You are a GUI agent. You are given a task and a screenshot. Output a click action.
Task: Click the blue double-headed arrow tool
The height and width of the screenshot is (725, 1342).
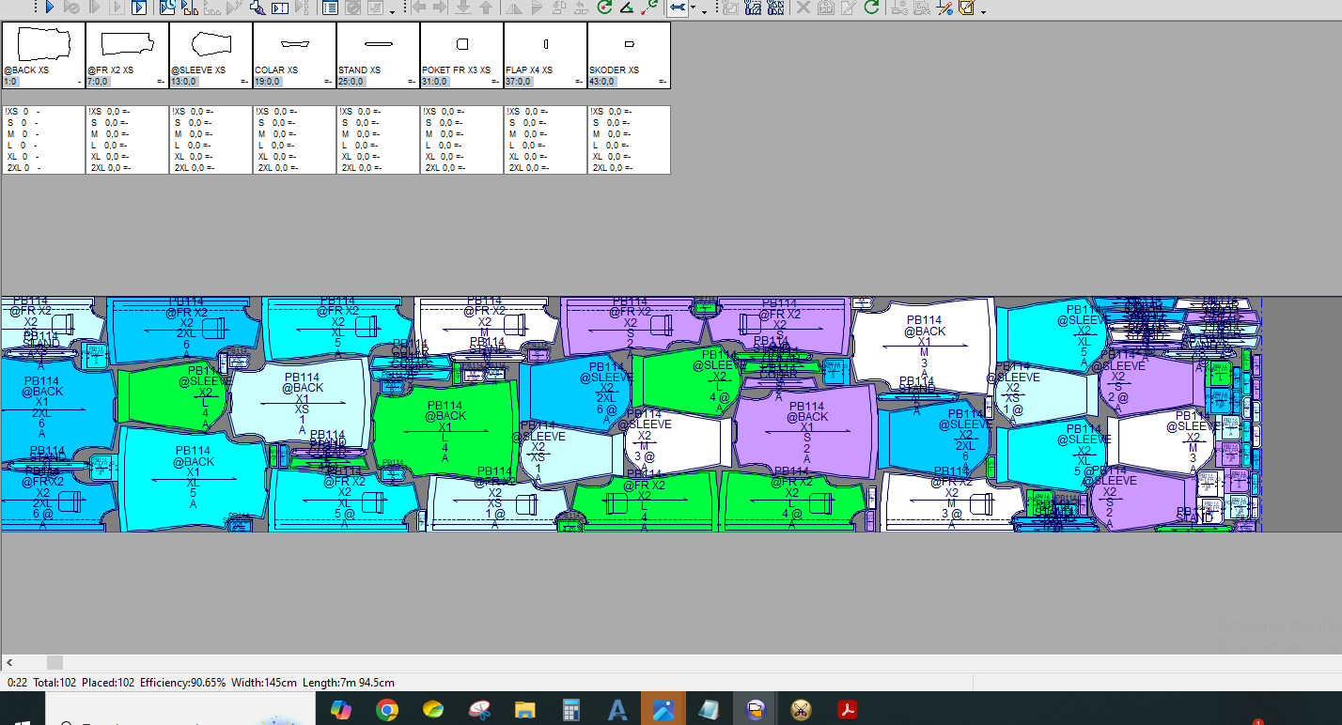click(676, 8)
